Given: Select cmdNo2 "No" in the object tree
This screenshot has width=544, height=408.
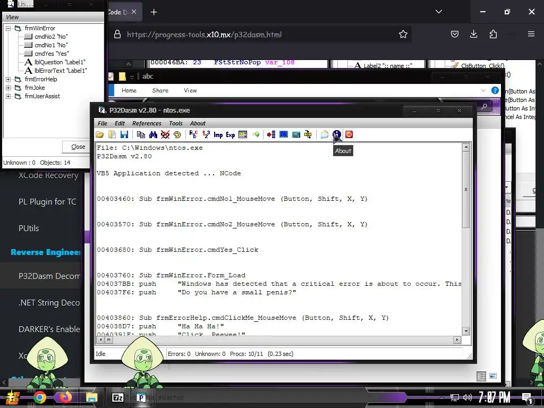Looking at the screenshot, I should pos(51,37).
